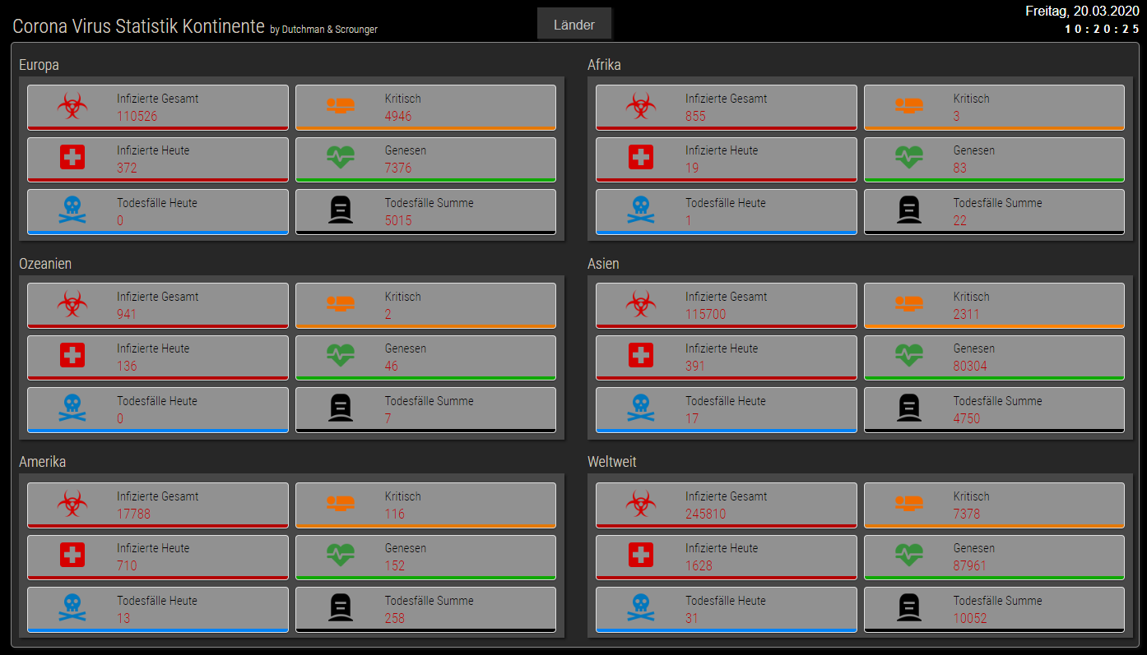
Task: Click Asien blue skull deaths-today icon
Action: (641, 407)
